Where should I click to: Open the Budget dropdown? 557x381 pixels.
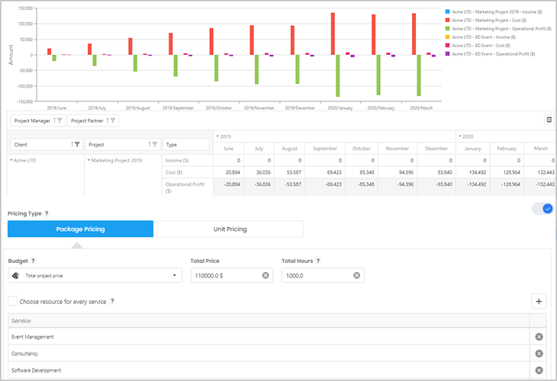(95, 276)
